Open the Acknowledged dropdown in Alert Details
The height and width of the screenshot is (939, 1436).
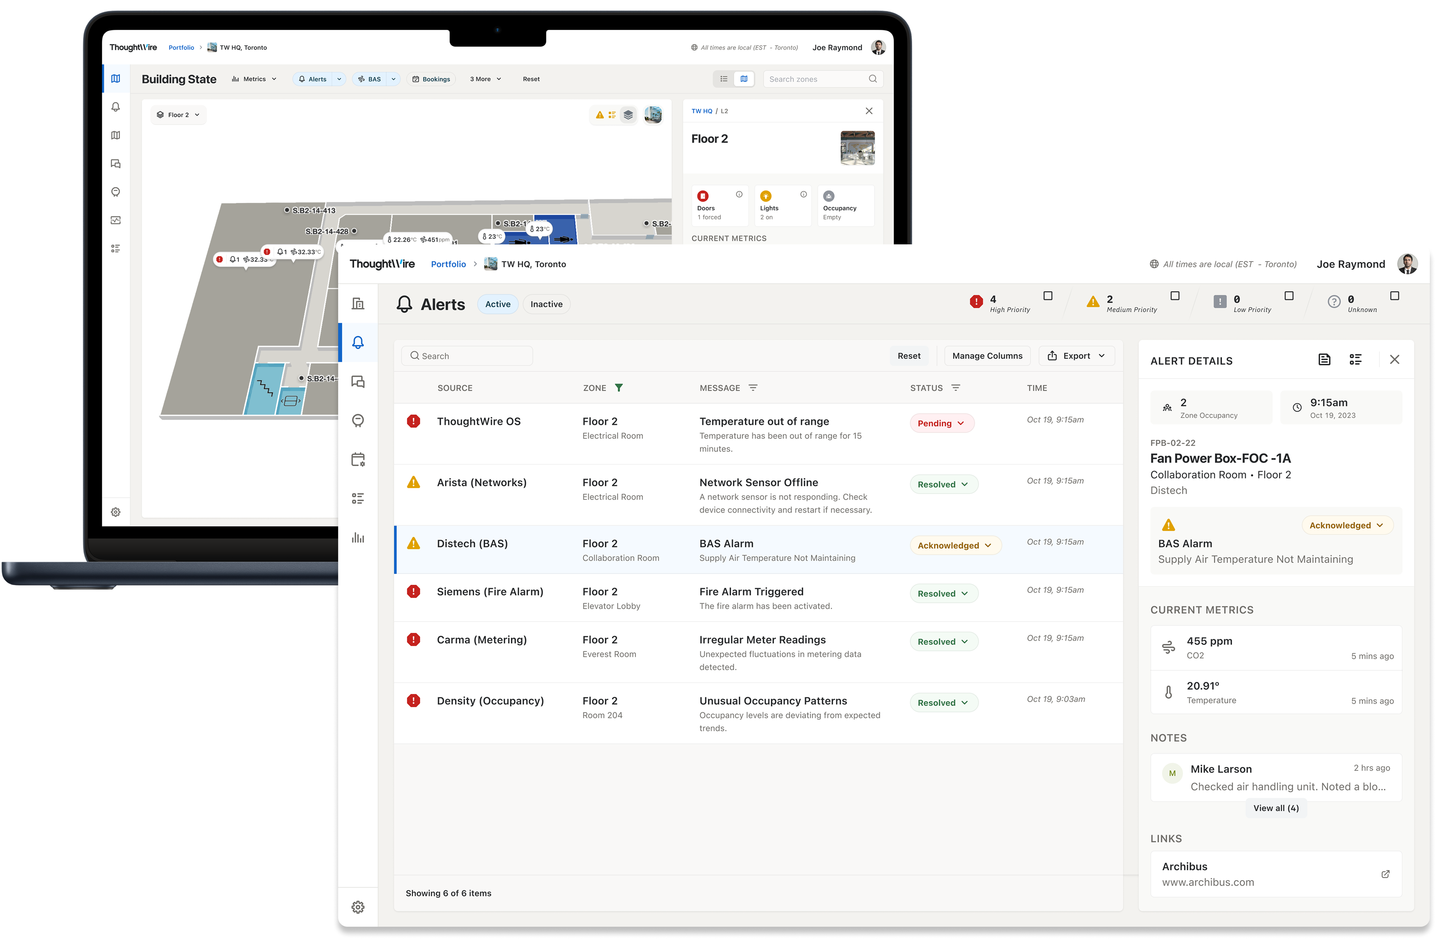pyautogui.click(x=1347, y=525)
